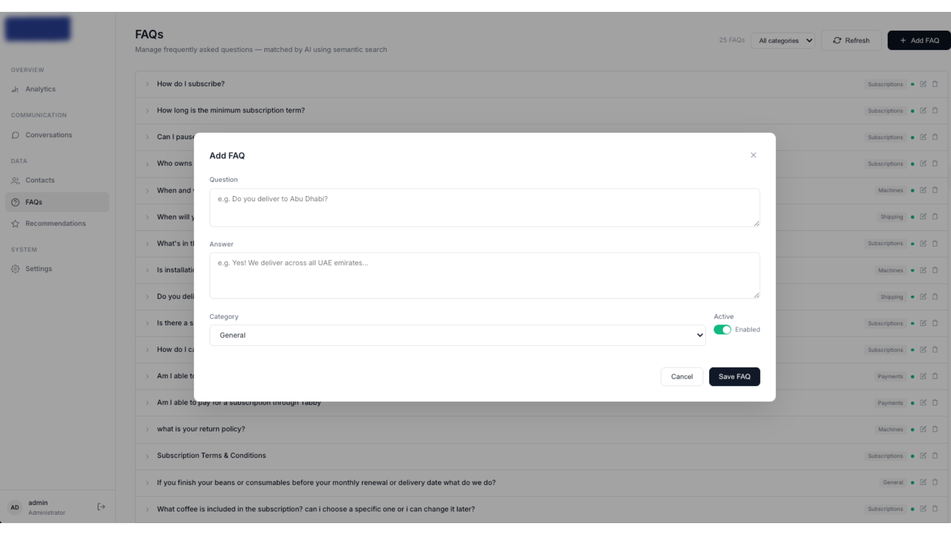Screen dimensions: 951x535
Task: Toggle the Active Enabled switch
Action: (x=722, y=330)
